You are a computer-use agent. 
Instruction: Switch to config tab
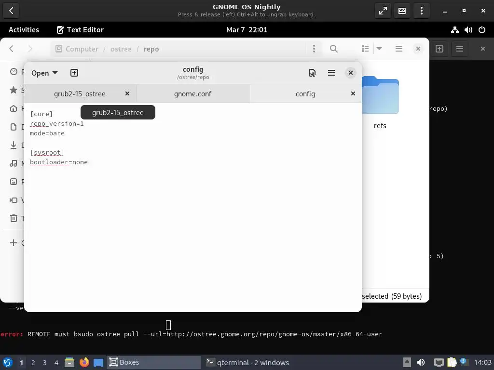305,94
